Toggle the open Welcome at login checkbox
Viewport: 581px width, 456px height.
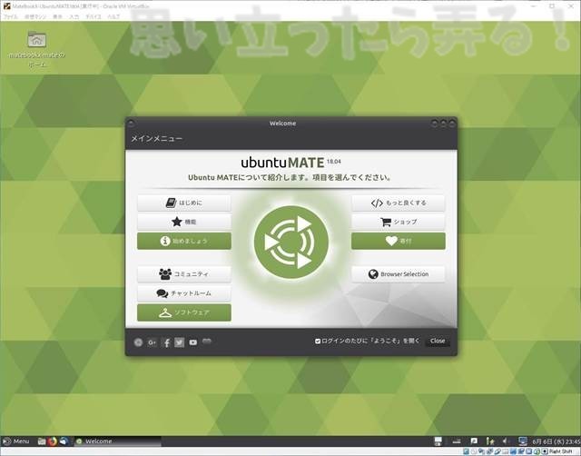click(318, 341)
